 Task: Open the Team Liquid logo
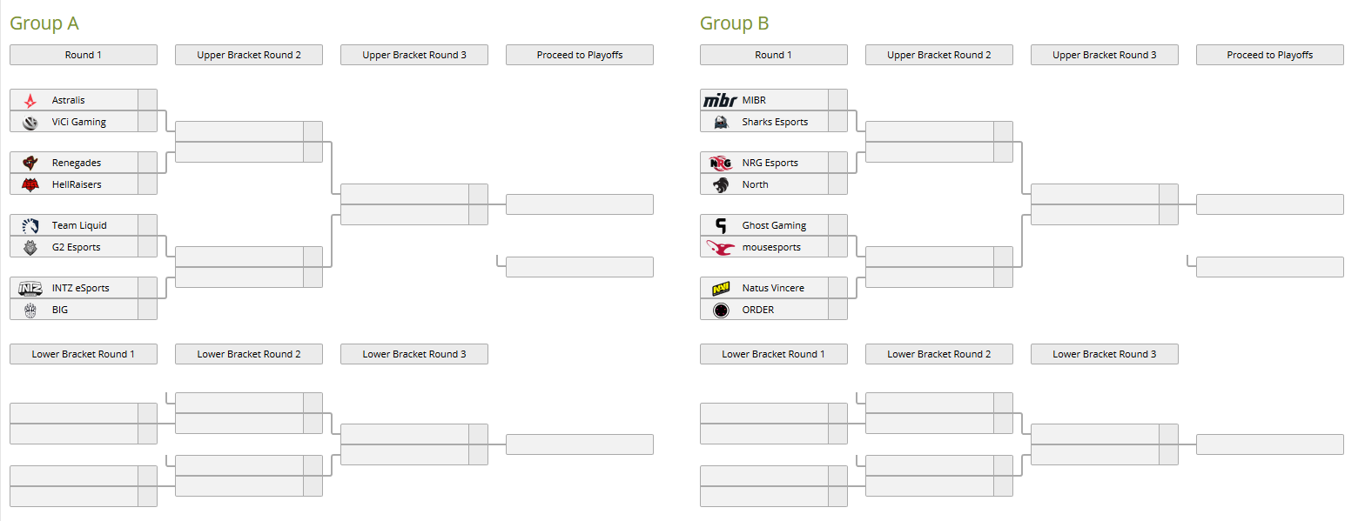tap(30, 225)
